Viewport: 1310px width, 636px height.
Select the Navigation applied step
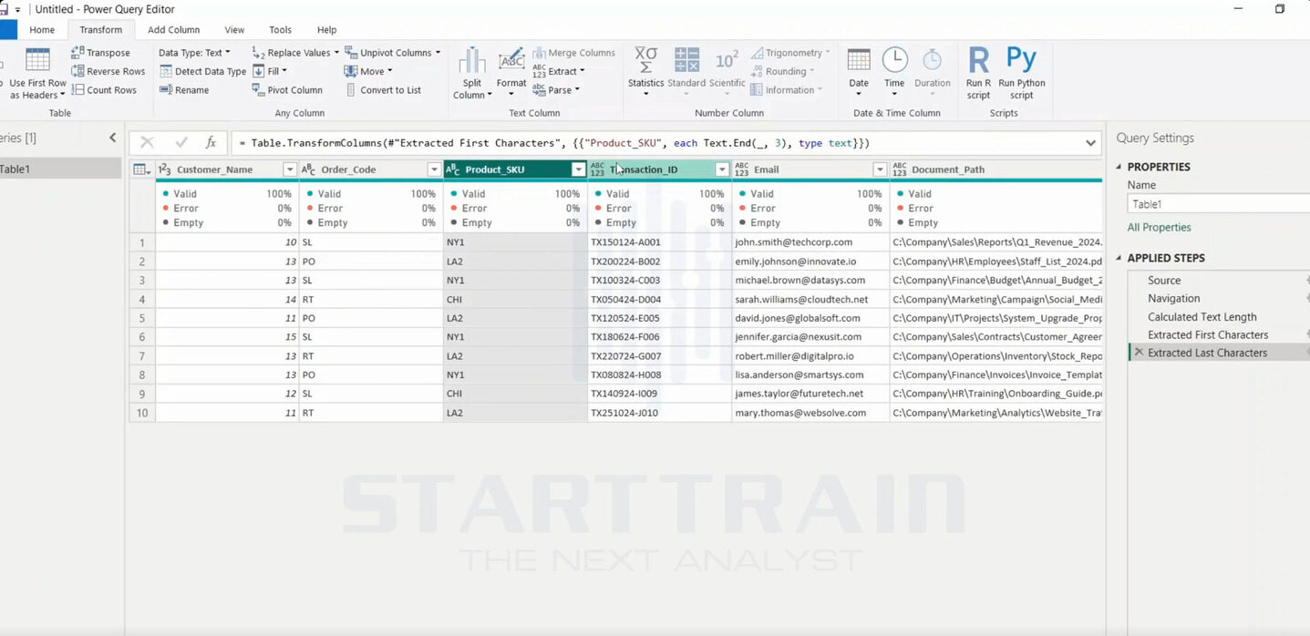coord(1174,299)
